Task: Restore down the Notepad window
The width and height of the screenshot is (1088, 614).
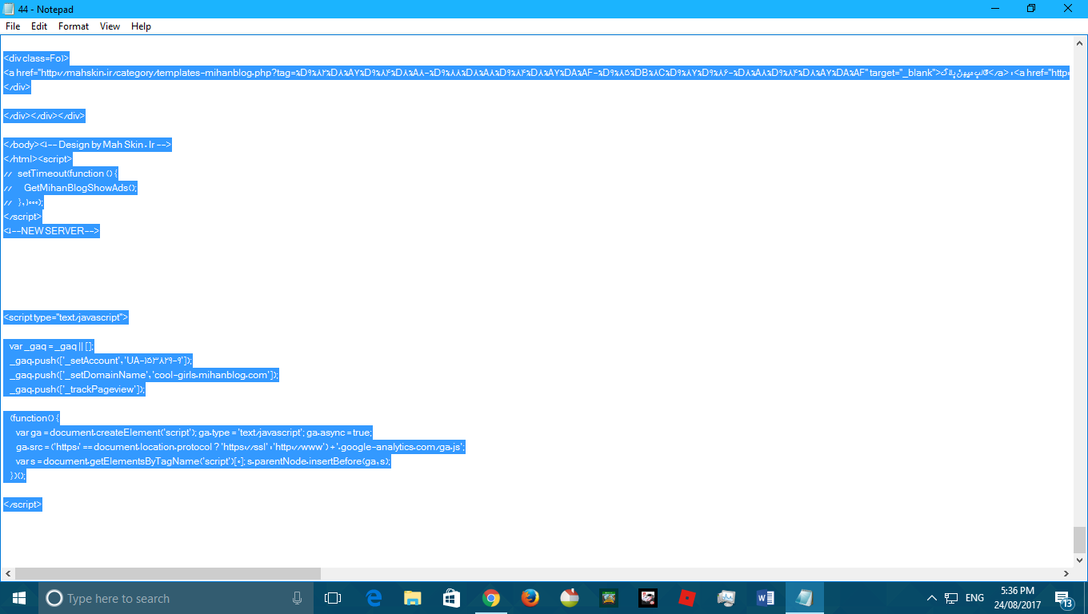Action: click(1031, 8)
